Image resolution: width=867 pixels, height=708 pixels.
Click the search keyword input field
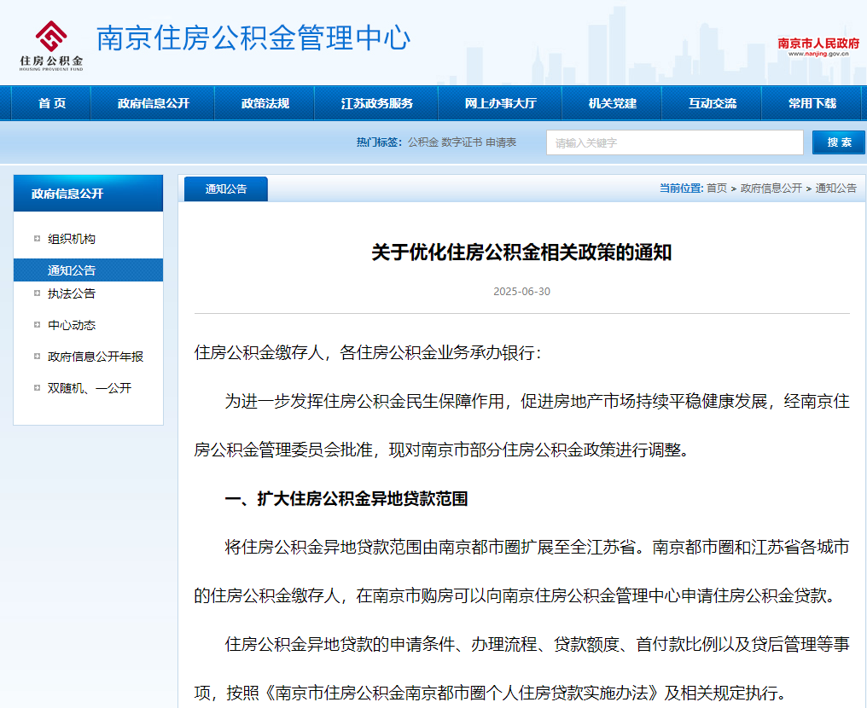[674, 142]
